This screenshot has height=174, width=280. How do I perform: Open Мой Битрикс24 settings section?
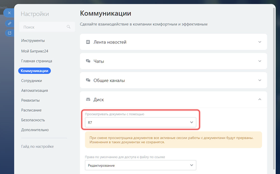click(x=35, y=51)
